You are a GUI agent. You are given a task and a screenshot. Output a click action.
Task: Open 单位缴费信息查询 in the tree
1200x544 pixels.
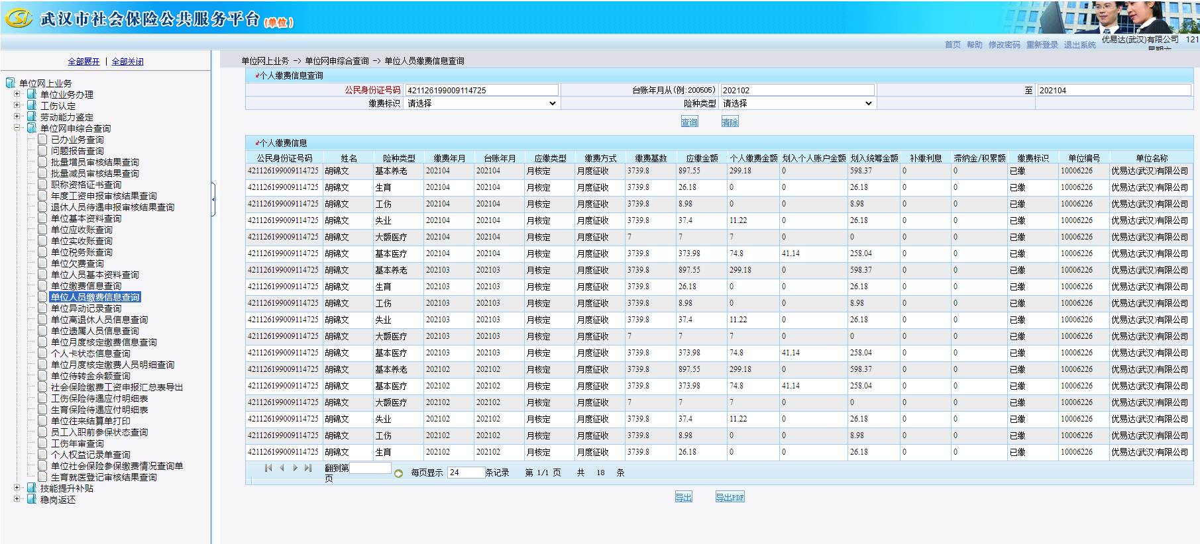click(x=86, y=286)
